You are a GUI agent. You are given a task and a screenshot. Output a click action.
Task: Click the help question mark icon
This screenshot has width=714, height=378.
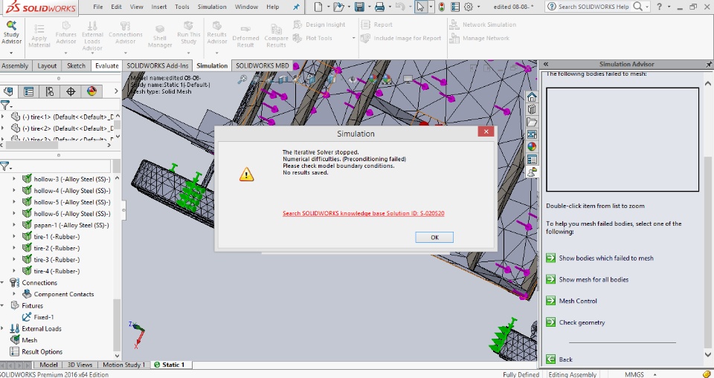click(659, 7)
